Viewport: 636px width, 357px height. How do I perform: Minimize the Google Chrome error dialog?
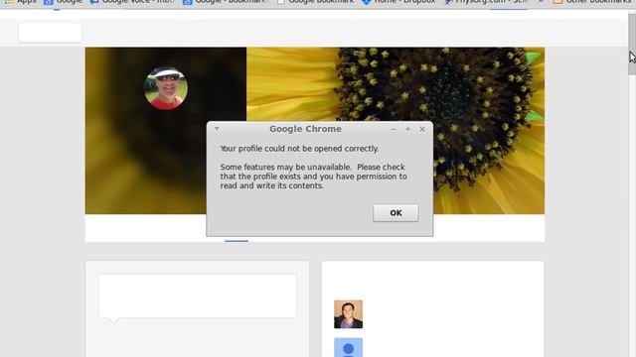[x=394, y=129]
